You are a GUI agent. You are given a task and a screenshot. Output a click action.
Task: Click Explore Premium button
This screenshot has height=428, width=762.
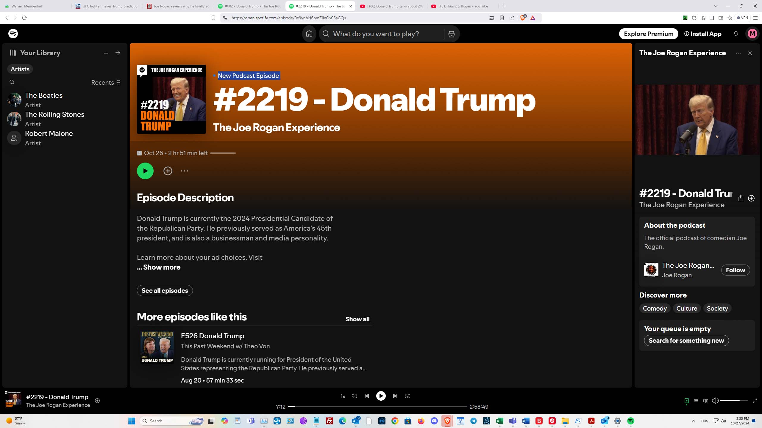click(x=649, y=34)
